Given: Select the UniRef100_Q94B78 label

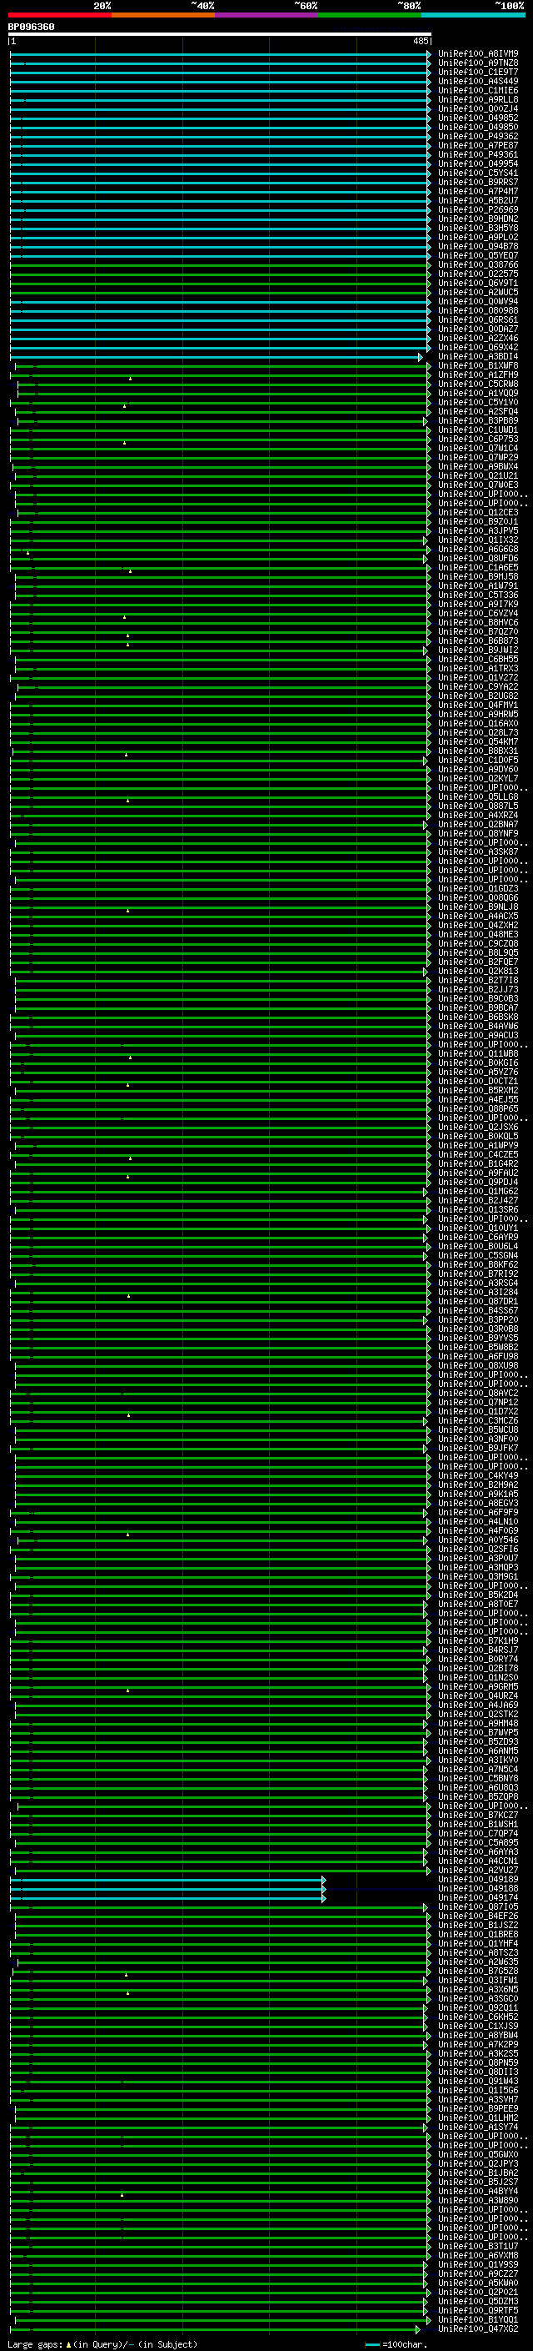Looking at the screenshot, I should [x=478, y=246].
